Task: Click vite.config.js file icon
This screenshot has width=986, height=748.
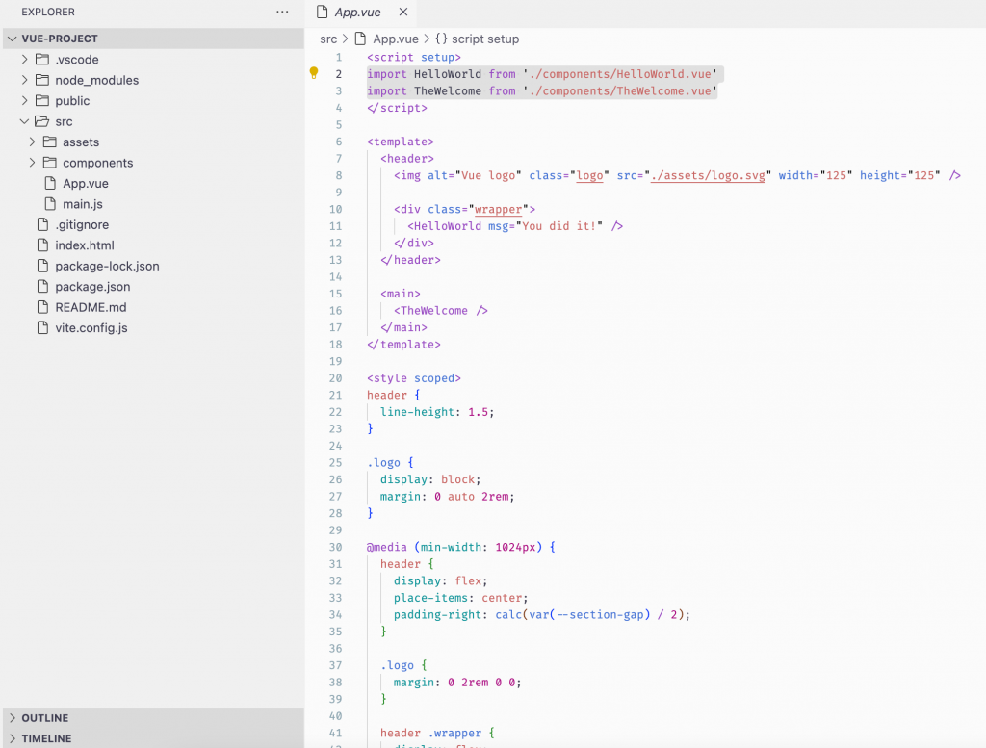Action: pyautogui.click(x=42, y=327)
